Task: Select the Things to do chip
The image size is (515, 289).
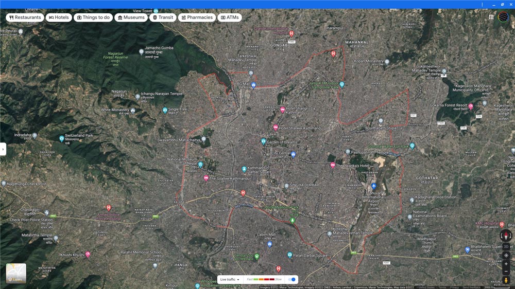Action: (93, 17)
